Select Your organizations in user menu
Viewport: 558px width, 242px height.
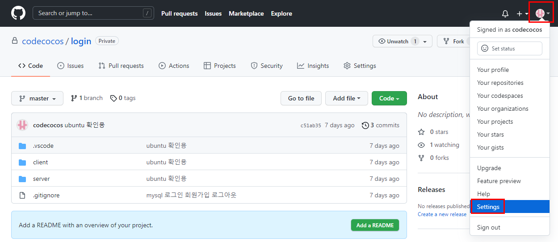coord(510,108)
